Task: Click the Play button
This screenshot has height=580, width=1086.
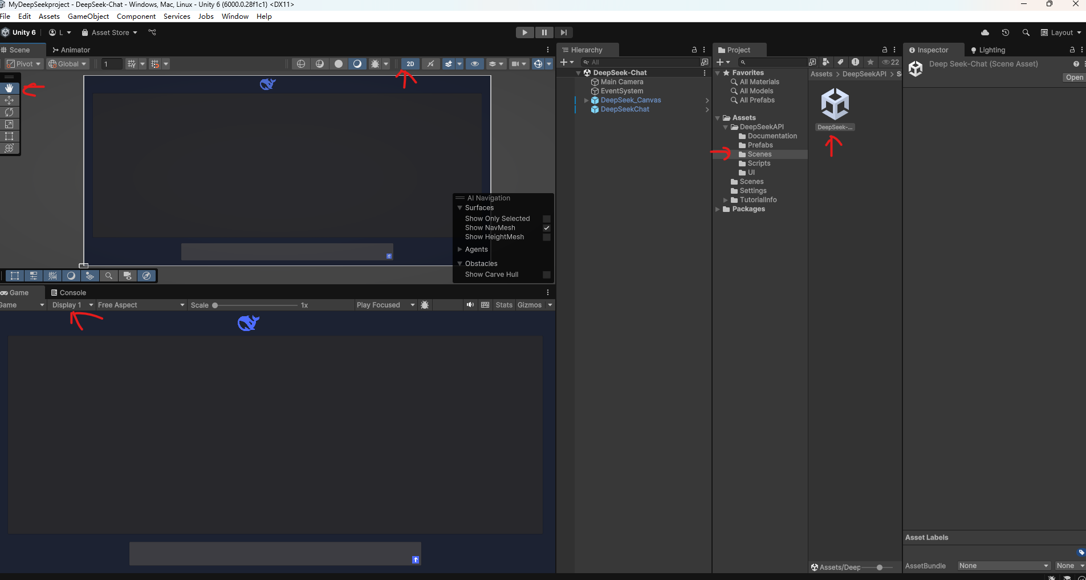Action: 524,32
